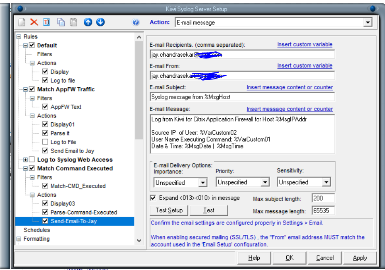Toggle Expand <013><010> in message checkbox
Screen dimensions: 385x270
153,198
